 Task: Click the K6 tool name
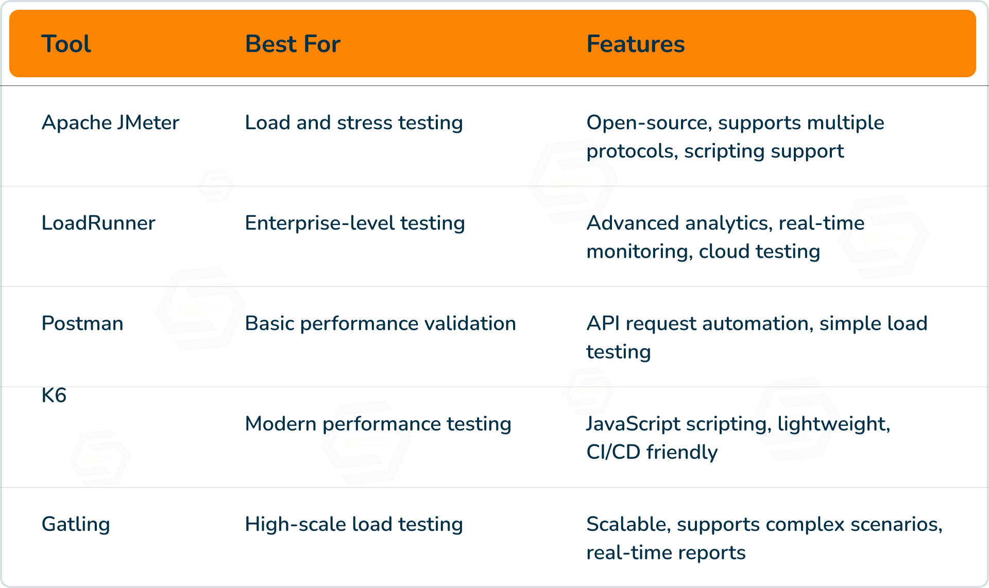pyautogui.click(x=54, y=395)
